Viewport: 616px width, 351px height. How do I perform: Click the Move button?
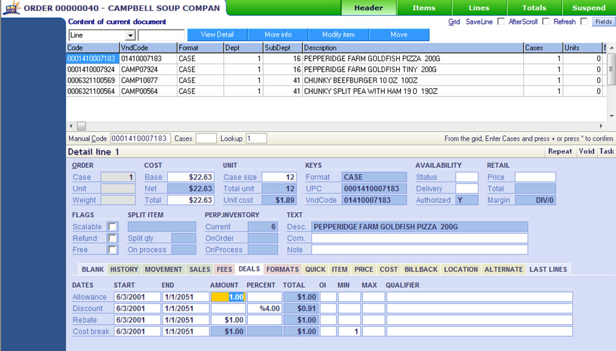[399, 35]
